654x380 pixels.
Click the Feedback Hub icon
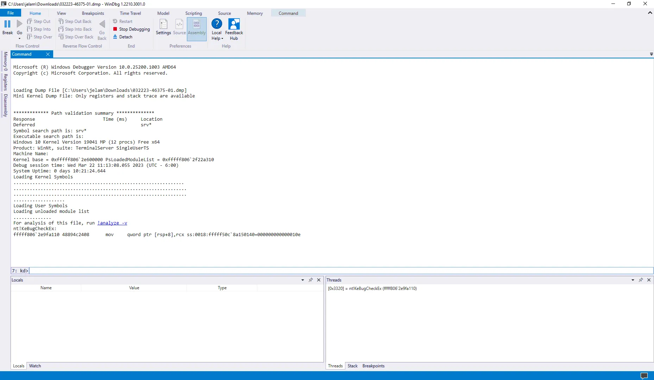point(234,24)
